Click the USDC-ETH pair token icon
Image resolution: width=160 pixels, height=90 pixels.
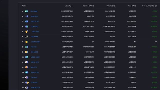pyautogui.click(x=27, y=21)
